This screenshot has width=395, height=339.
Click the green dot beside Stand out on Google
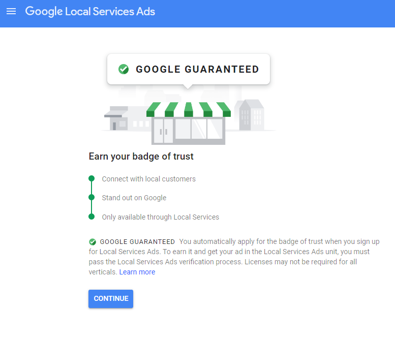92,197
